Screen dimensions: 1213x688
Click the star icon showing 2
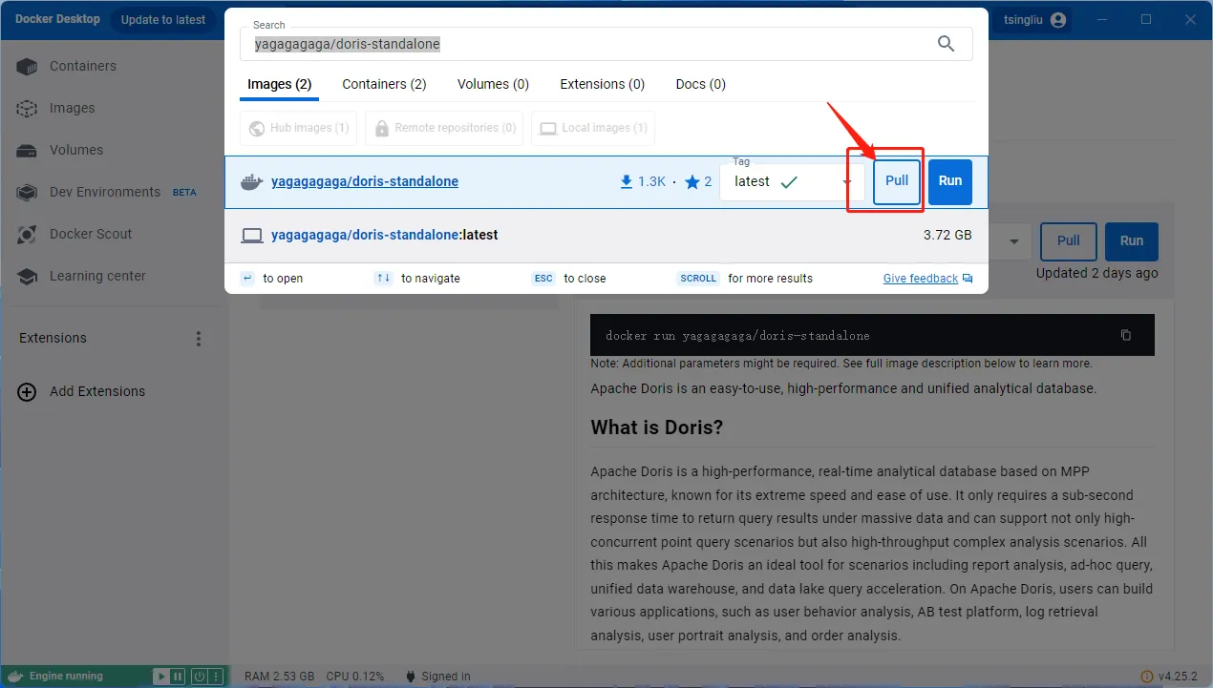tap(692, 182)
